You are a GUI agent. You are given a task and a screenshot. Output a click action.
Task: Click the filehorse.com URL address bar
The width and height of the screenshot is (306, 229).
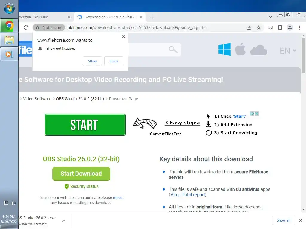point(137,27)
